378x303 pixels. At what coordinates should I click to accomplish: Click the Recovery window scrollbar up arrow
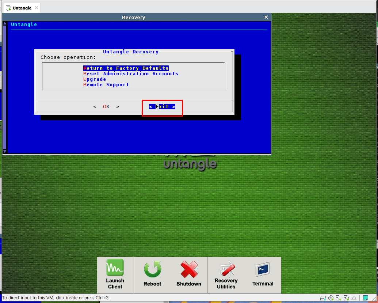[x=5, y=23]
